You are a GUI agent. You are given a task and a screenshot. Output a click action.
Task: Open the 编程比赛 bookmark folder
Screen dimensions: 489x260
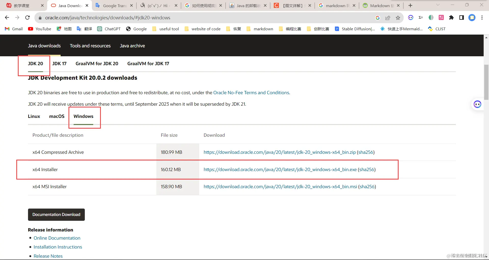tap(290, 29)
